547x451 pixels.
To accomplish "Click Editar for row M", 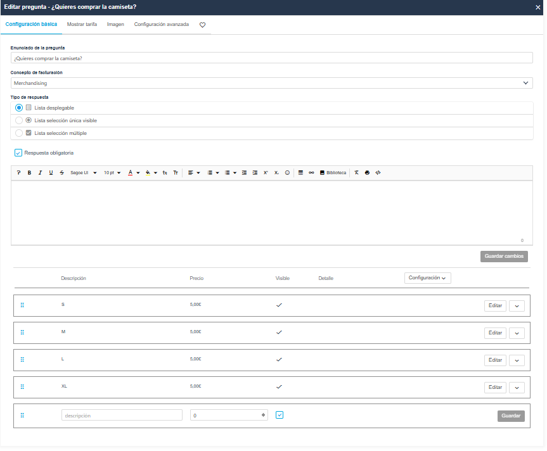I will point(495,333).
